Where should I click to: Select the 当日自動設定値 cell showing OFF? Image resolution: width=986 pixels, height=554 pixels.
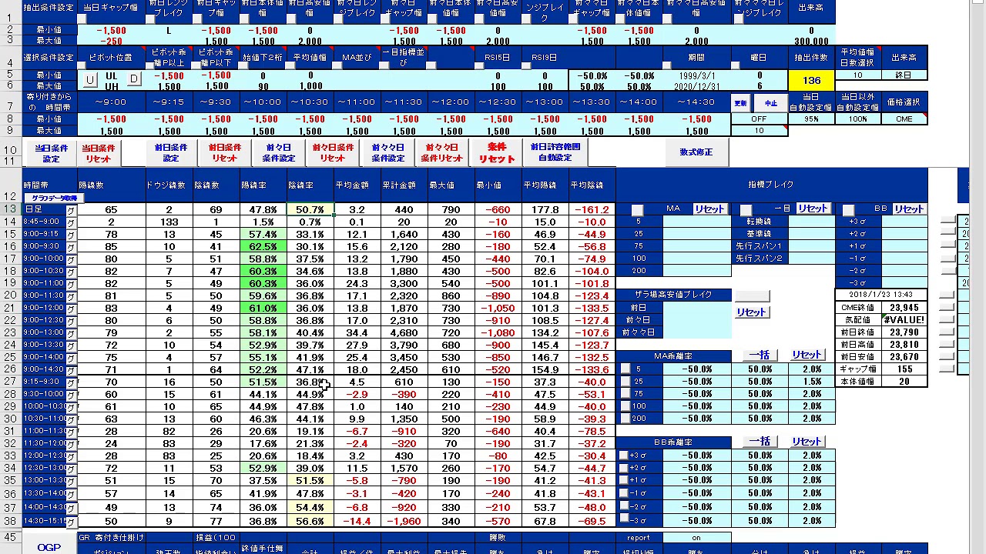(x=759, y=119)
